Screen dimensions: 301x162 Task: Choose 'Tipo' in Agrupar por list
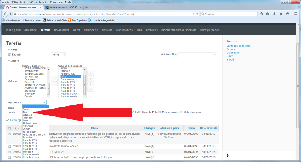pos(25,112)
